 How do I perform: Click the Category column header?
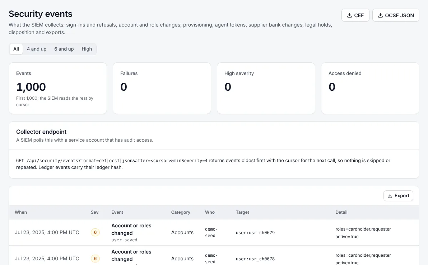tap(181, 212)
